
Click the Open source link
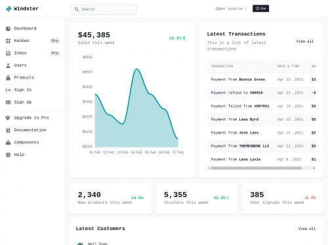231,9
